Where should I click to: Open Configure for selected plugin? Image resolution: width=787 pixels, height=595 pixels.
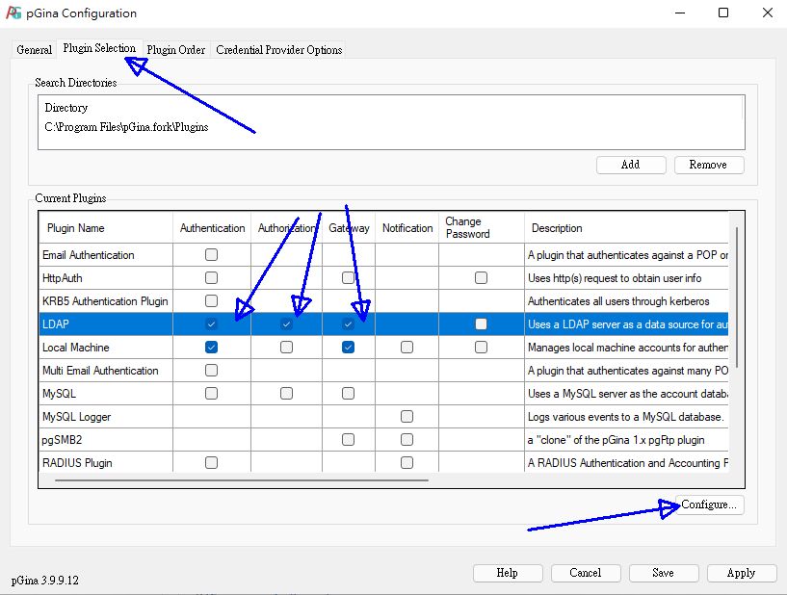point(709,504)
